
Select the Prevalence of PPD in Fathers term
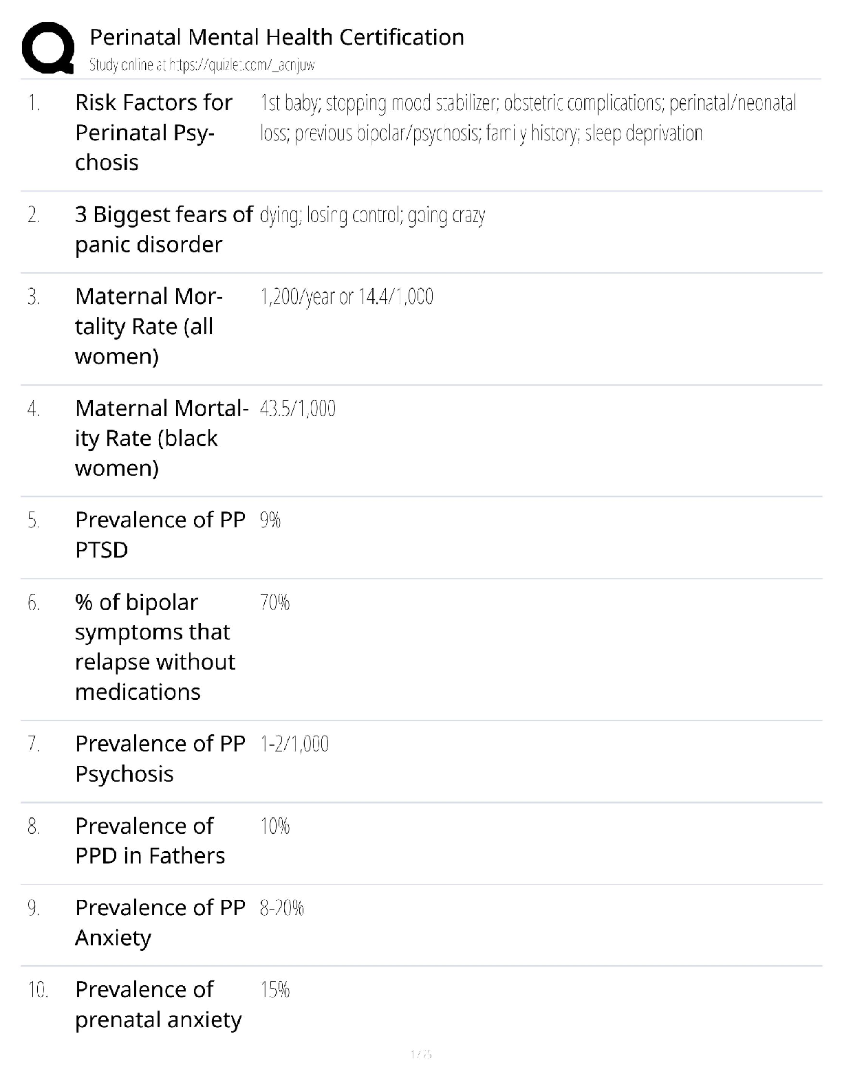pos(150,840)
